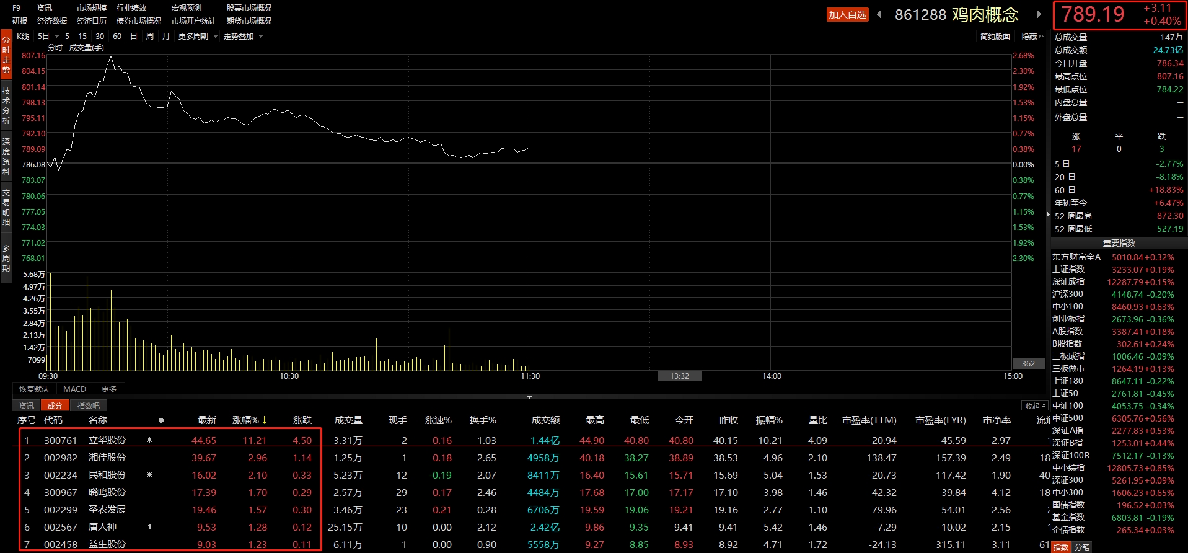The image size is (1188, 553).
Task: Expand the 更多周期 dropdown
Action: pyautogui.click(x=198, y=37)
